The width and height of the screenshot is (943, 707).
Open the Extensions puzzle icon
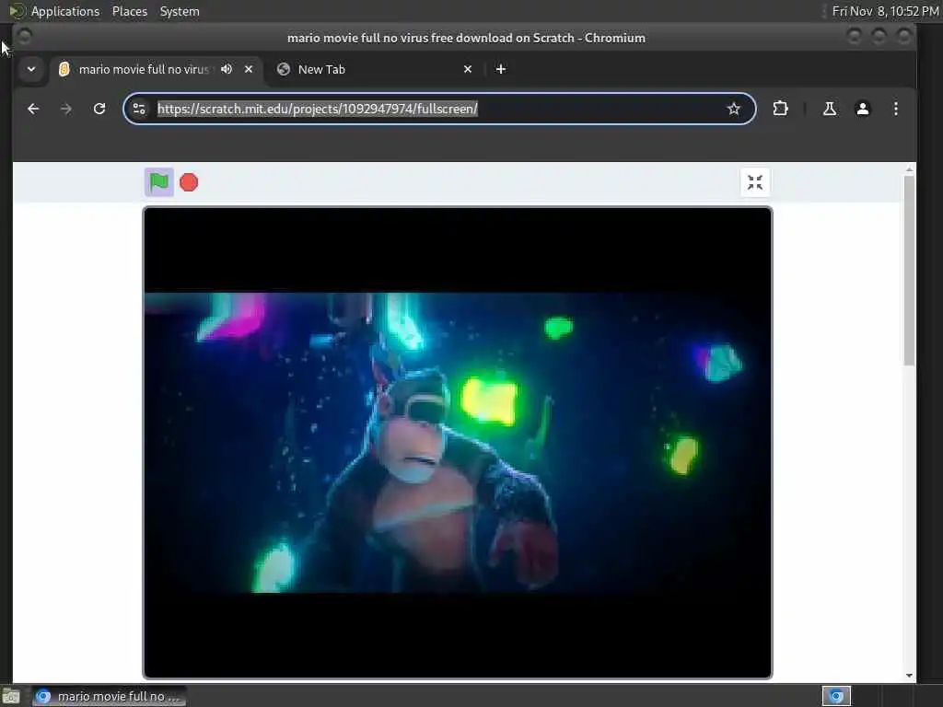[x=780, y=109]
